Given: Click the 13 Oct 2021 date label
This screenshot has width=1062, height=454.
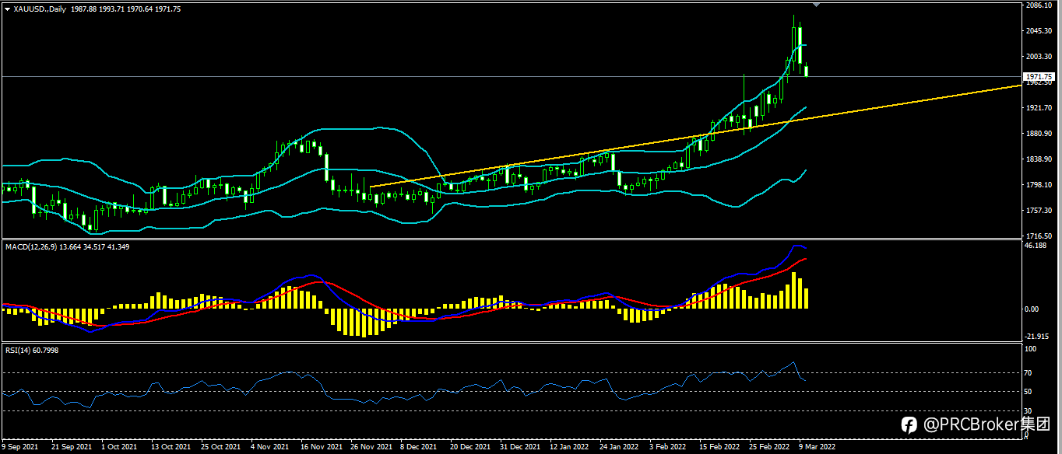Looking at the screenshot, I should [x=171, y=447].
